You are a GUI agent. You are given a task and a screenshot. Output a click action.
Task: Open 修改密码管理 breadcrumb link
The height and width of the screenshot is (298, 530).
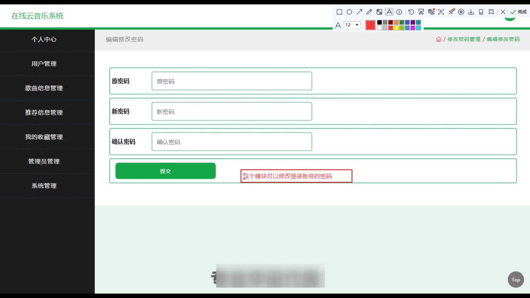[464, 39]
